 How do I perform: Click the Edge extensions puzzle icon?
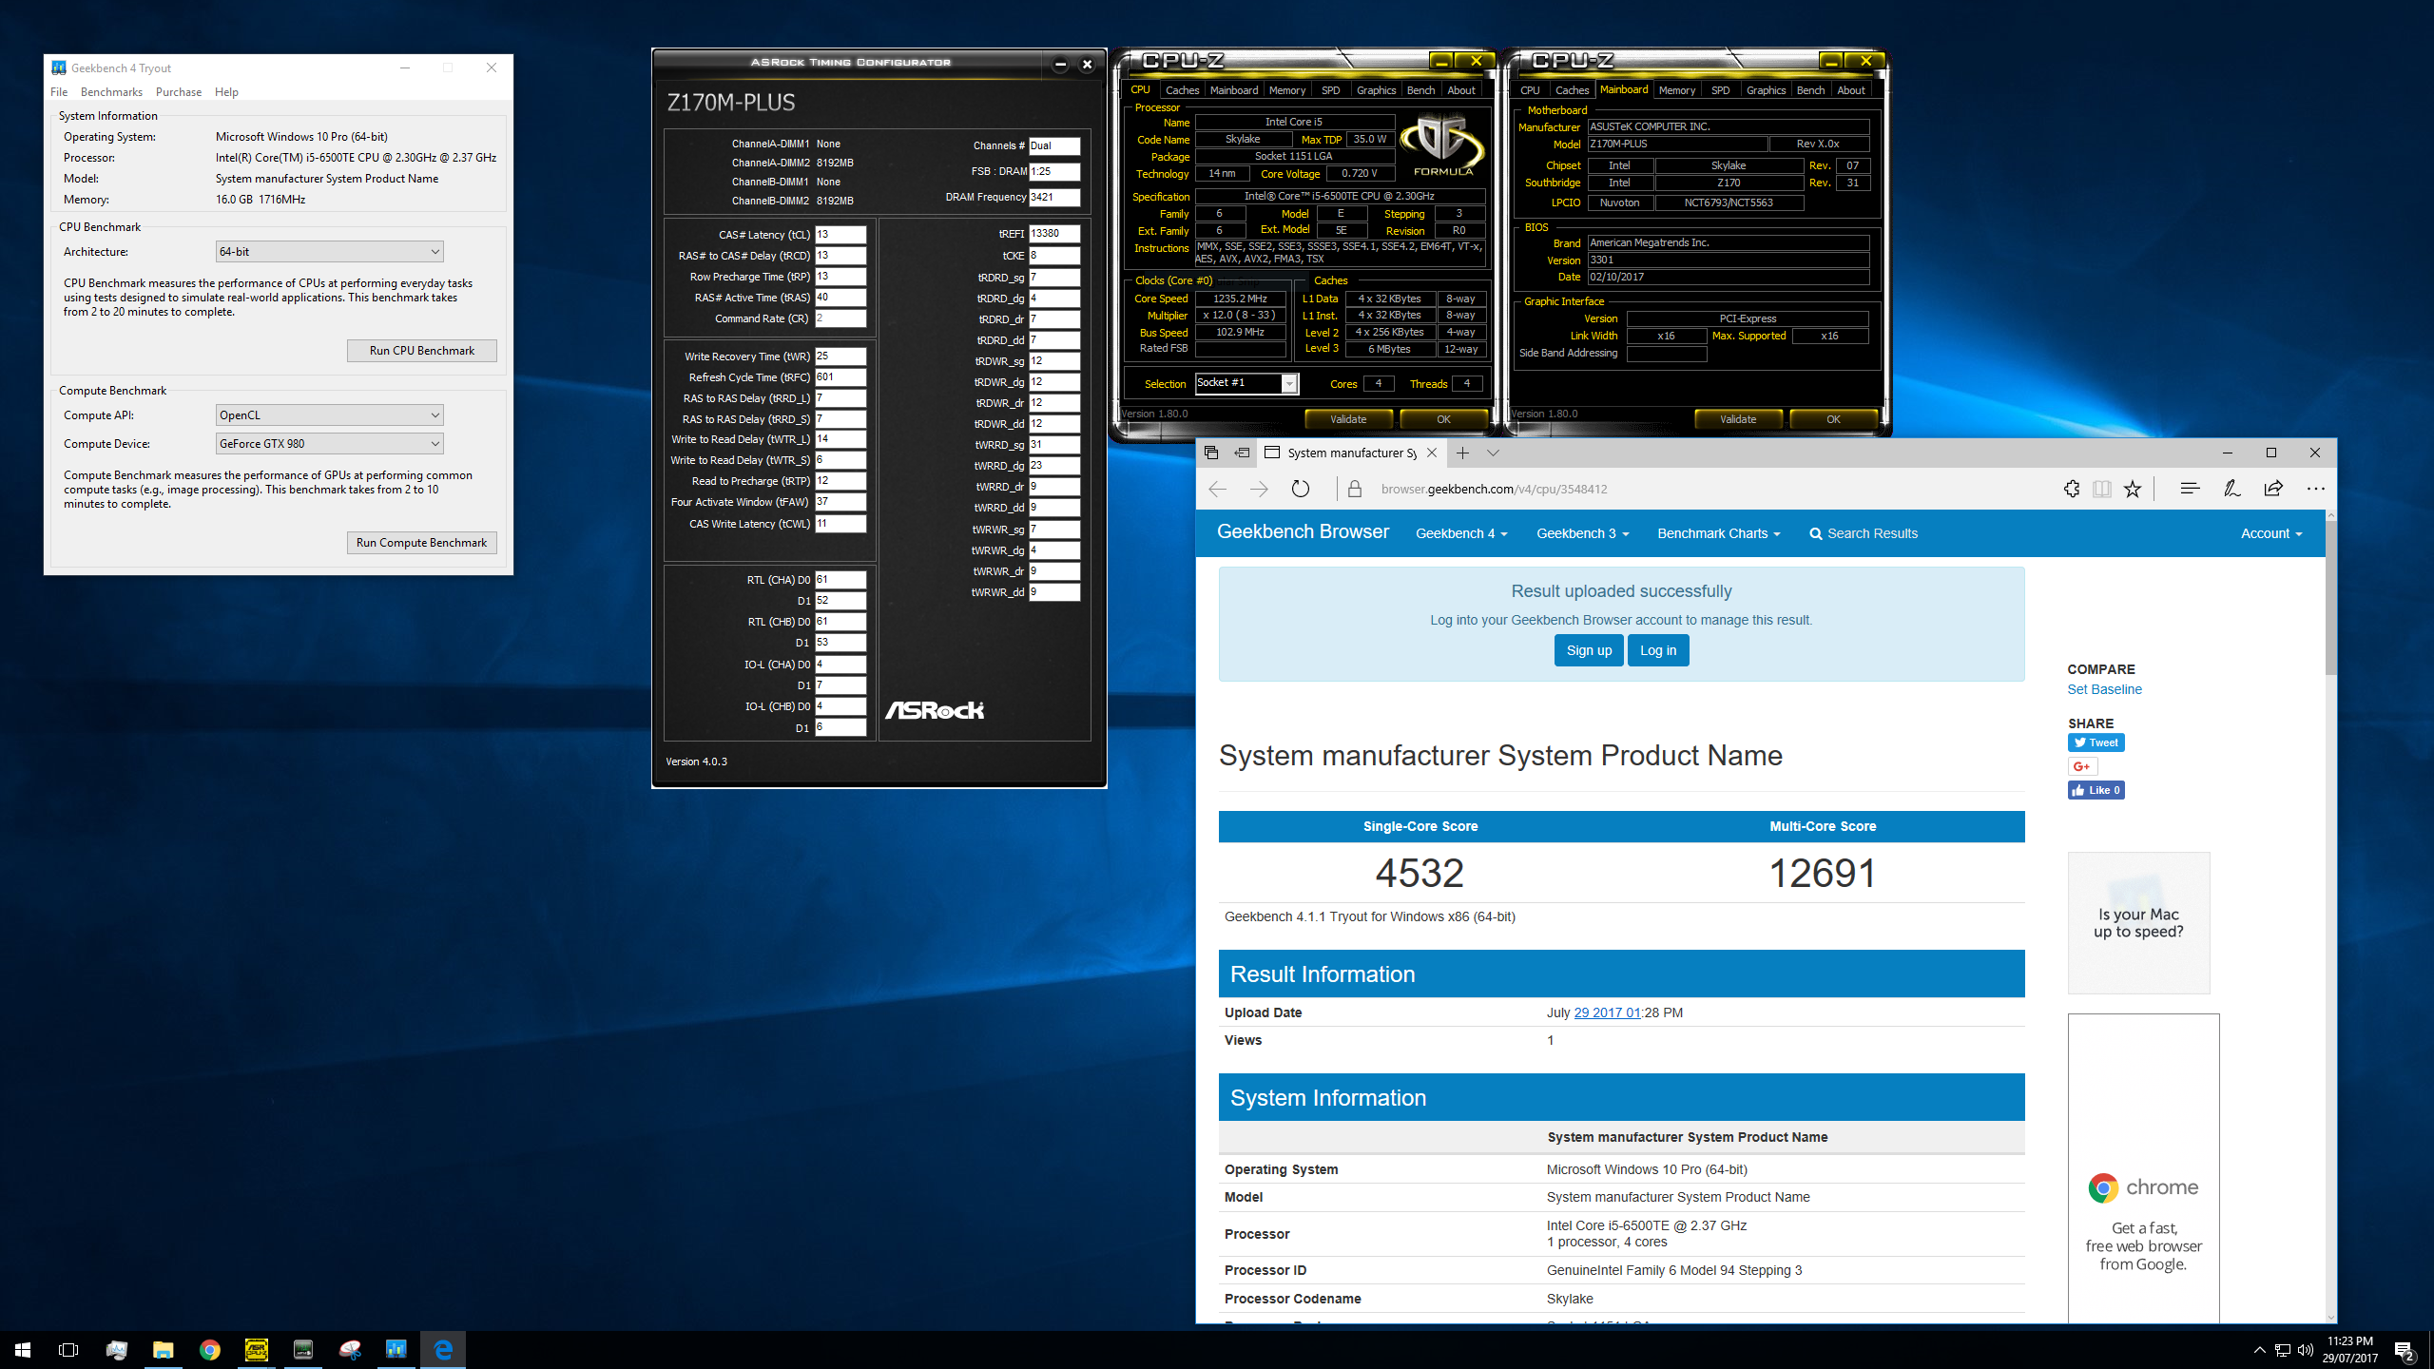2072,489
